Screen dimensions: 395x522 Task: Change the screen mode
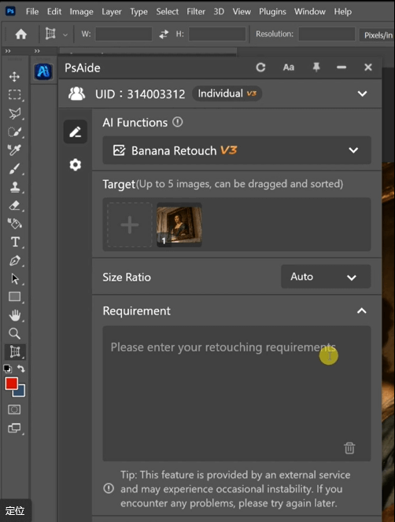coord(14,428)
